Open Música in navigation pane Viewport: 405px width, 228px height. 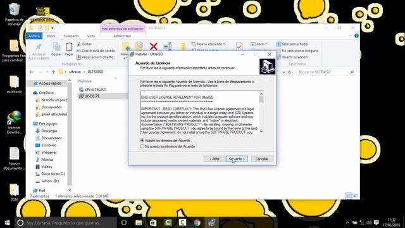(x=44, y=160)
